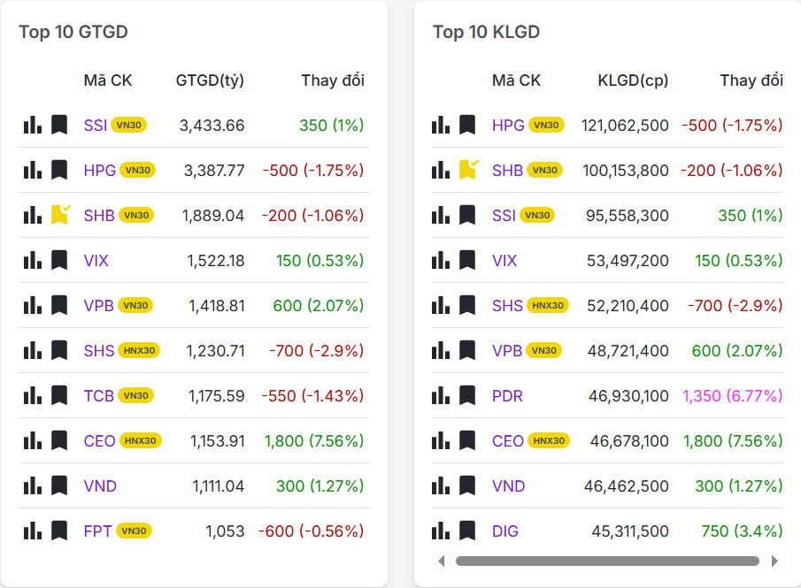Click the left scroll arrow under Top 10 KLGD
Viewport: 801px width, 588px height.
tap(442, 561)
